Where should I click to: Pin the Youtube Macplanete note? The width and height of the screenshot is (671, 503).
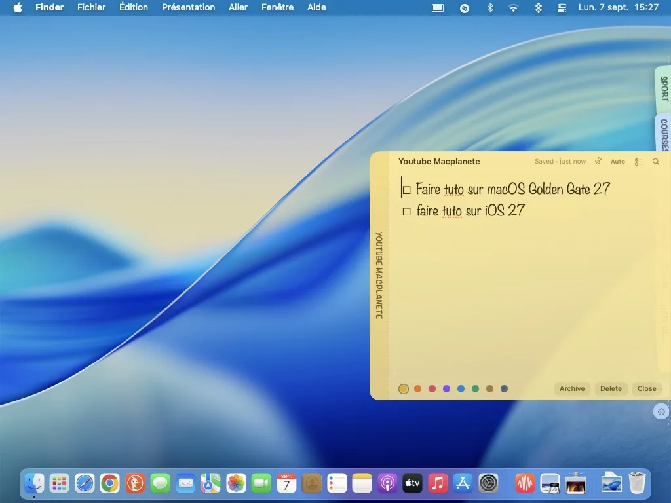click(598, 161)
